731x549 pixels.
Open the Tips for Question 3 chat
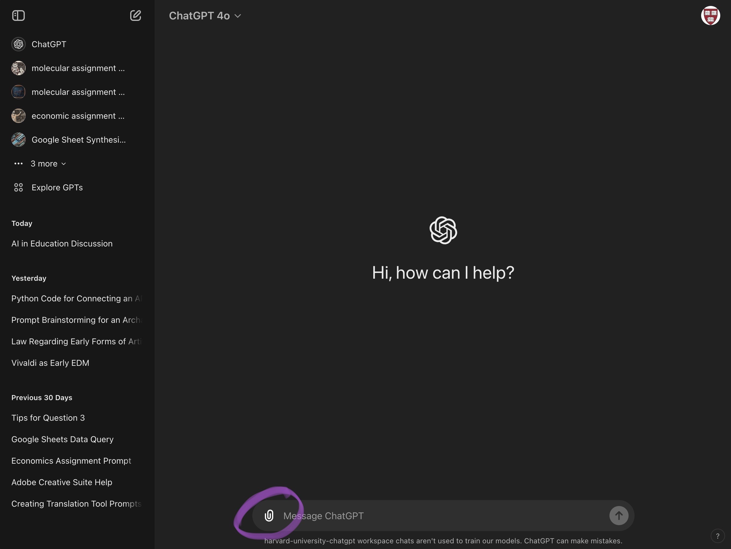click(48, 418)
